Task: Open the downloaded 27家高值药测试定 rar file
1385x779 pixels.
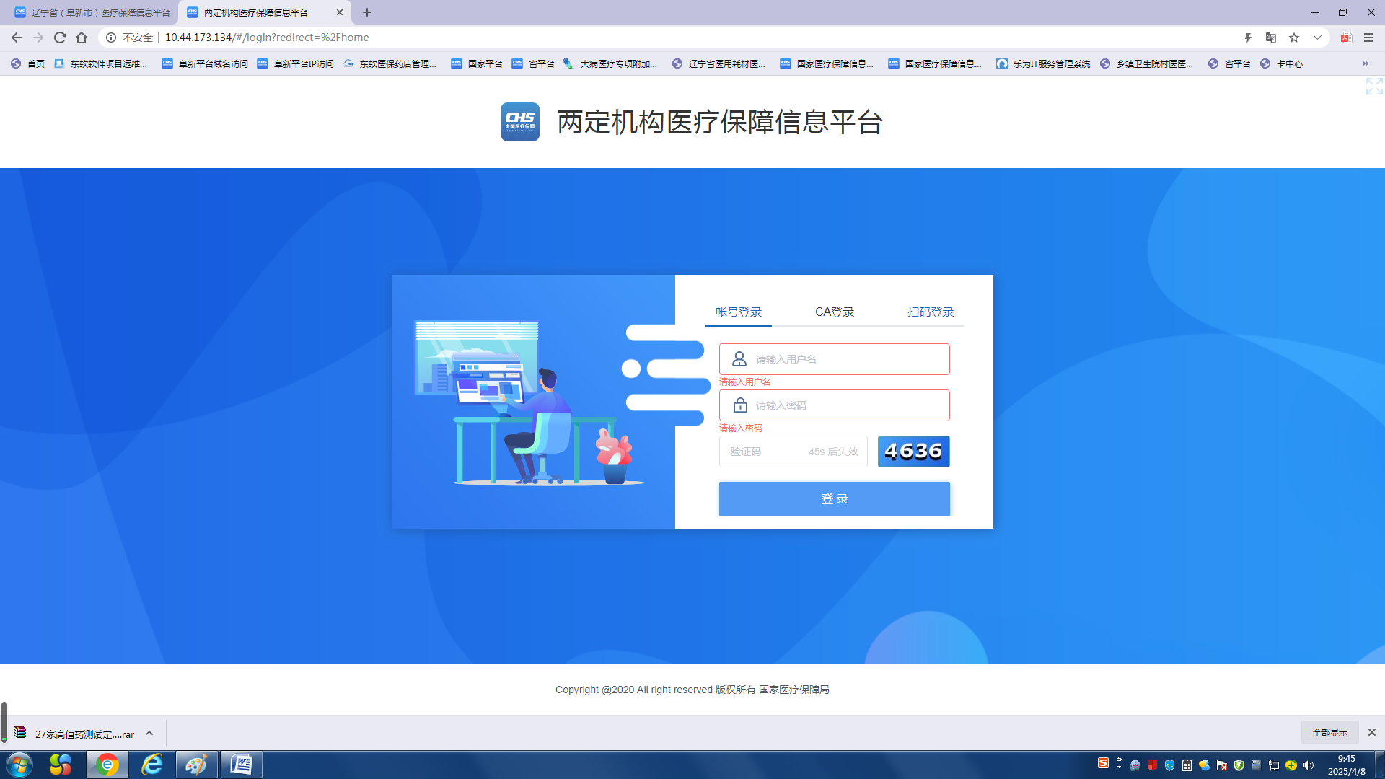Action: (75, 734)
